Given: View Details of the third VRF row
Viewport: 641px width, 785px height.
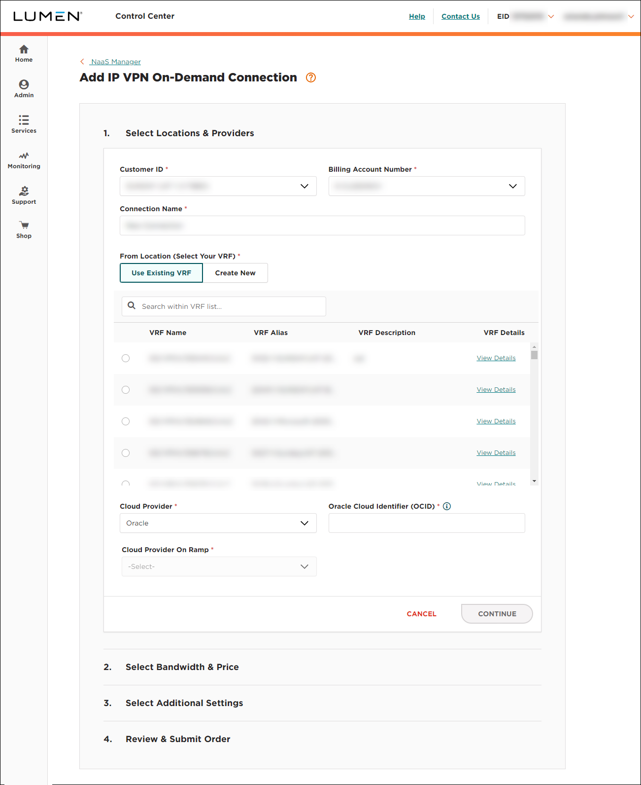Looking at the screenshot, I should (x=496, y=421).
